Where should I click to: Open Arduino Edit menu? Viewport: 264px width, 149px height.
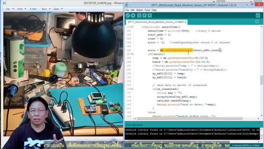pyautogui.click(x=132, y=10)
